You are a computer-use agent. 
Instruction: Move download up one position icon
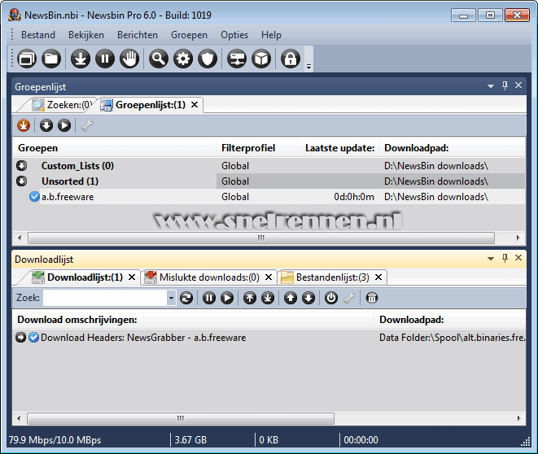tap(291, 298)
